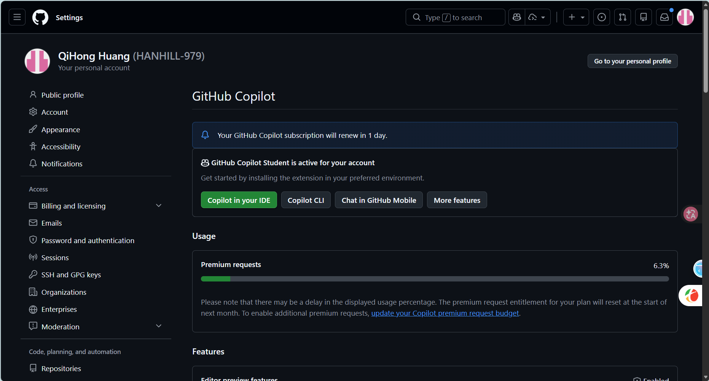This screenshot has width=709, height=381.
Task: Click the Enterprises globe icon
Action: pos(33,309)
